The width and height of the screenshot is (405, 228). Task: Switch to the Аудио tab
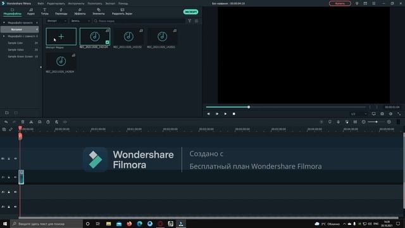(31, 11)
